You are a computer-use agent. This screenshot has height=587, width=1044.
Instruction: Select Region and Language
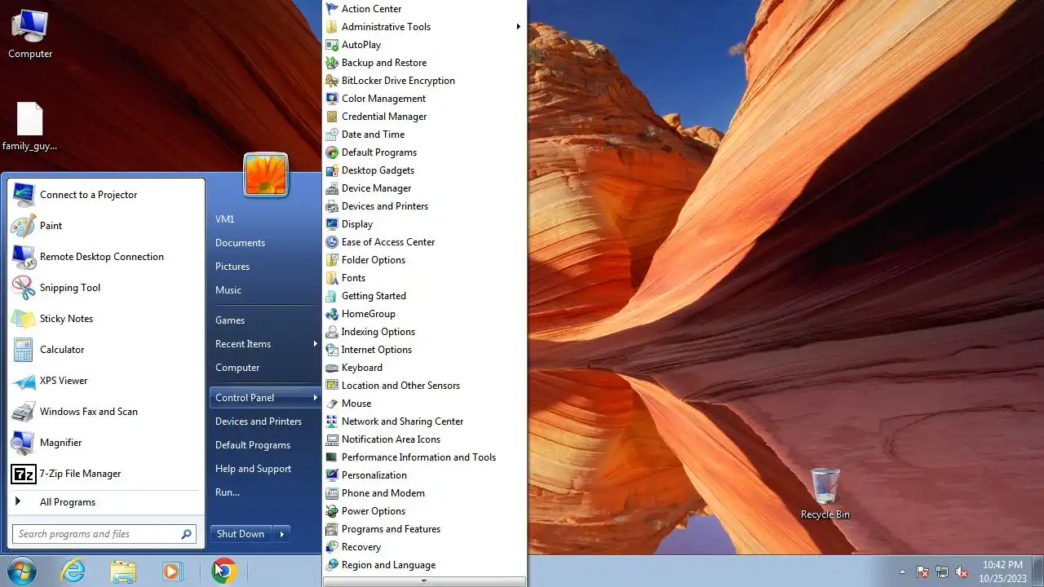[424, 565]
